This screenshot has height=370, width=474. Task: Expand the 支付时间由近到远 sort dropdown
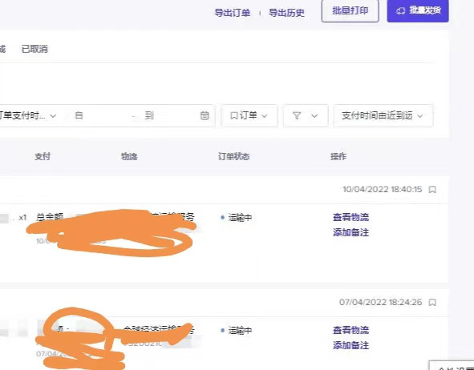[383, 115]
